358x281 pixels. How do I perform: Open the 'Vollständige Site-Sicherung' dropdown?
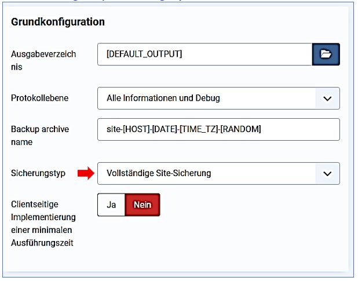[x=206, y=173]
